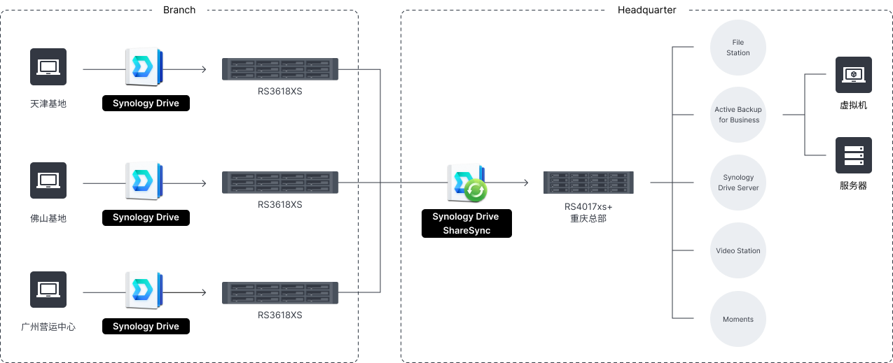The width and height of the screenshot is (893, 363).
Task: Click the File Station circle
Action: [738, 48]
